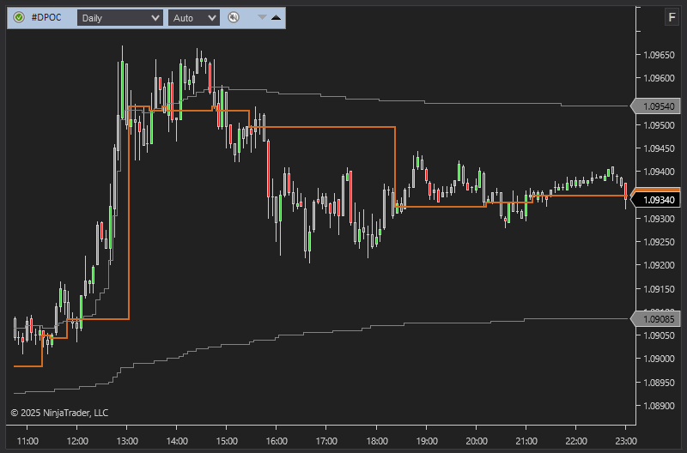Screen dimensions: 687x453
Task: Click the 21:00 time axis label
Action: tap(526, 441)
